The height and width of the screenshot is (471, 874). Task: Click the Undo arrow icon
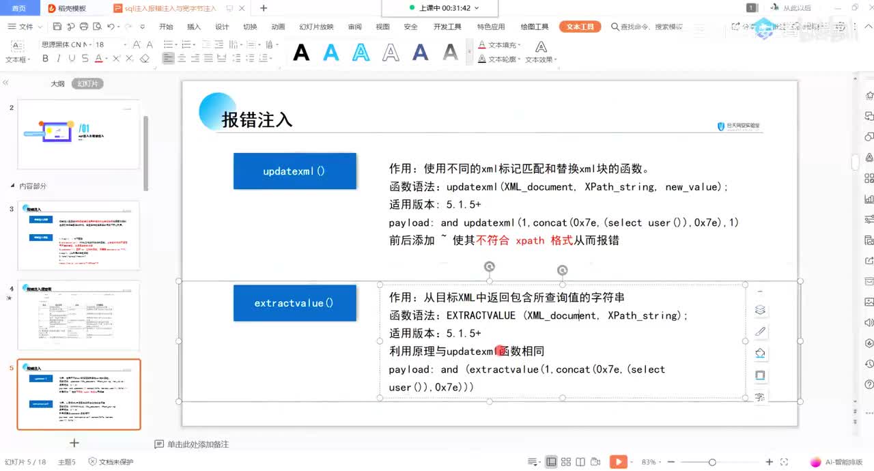click(110, 27)
